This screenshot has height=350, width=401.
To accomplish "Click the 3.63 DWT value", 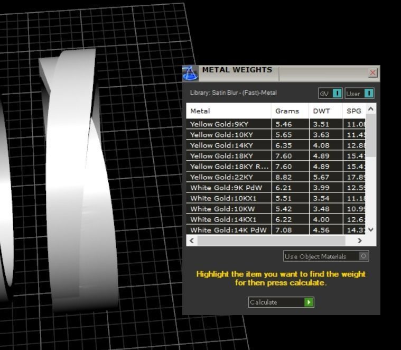I will tap(321, 135).
